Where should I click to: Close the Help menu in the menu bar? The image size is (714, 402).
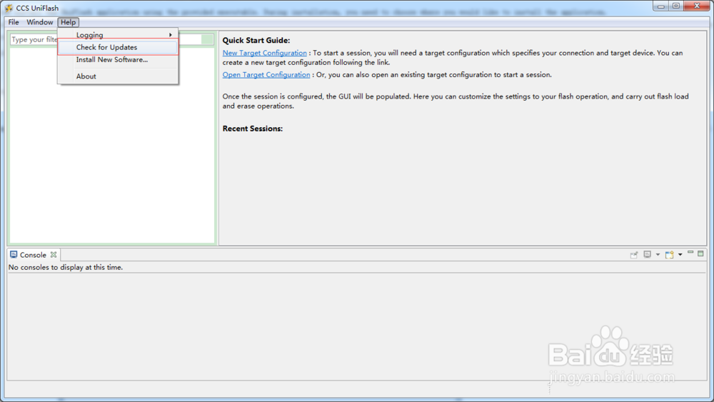[69, 22]
